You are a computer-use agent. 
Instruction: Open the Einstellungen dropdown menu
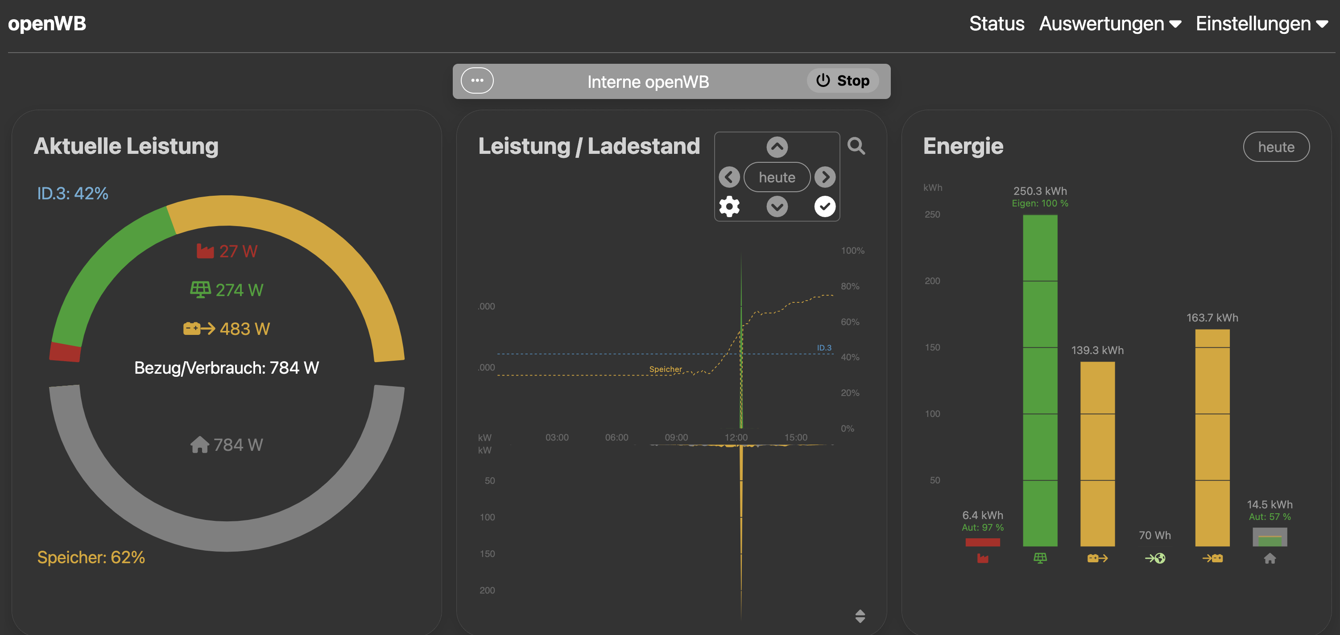coord(1261,24)
